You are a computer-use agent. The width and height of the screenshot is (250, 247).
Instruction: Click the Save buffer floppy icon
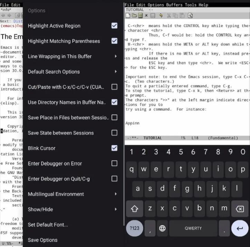coord(153,16)
